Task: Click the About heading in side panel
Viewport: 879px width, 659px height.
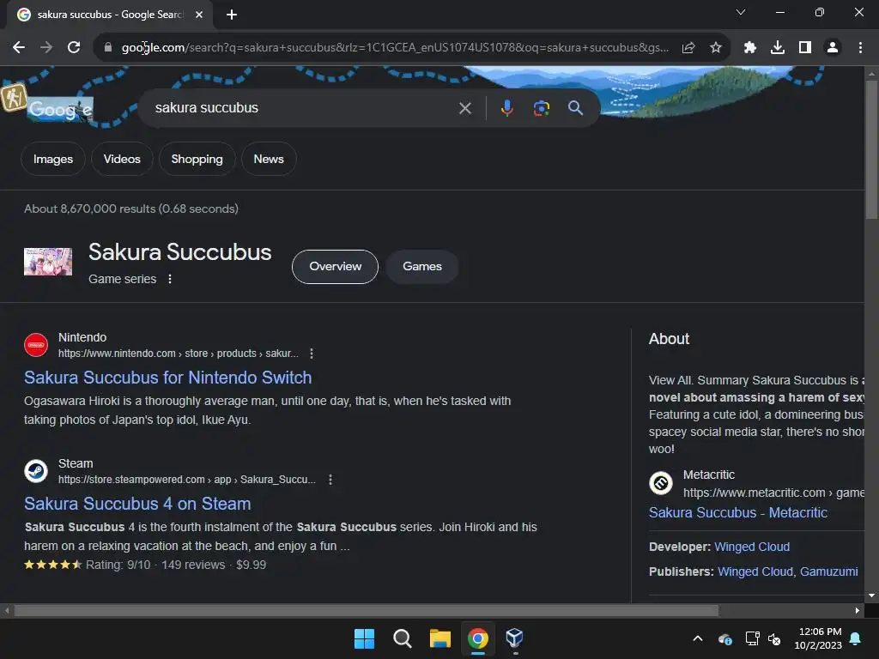Action: tap(669, 339)
